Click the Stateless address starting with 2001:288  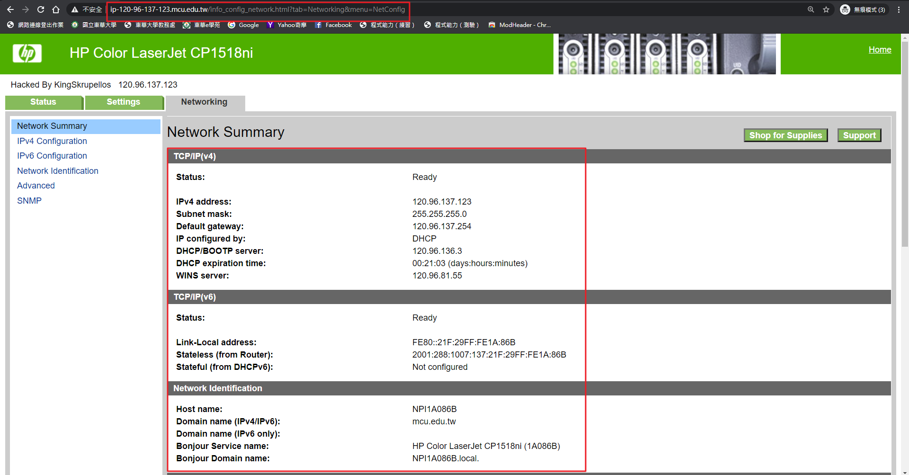click(x=489, y=355)
